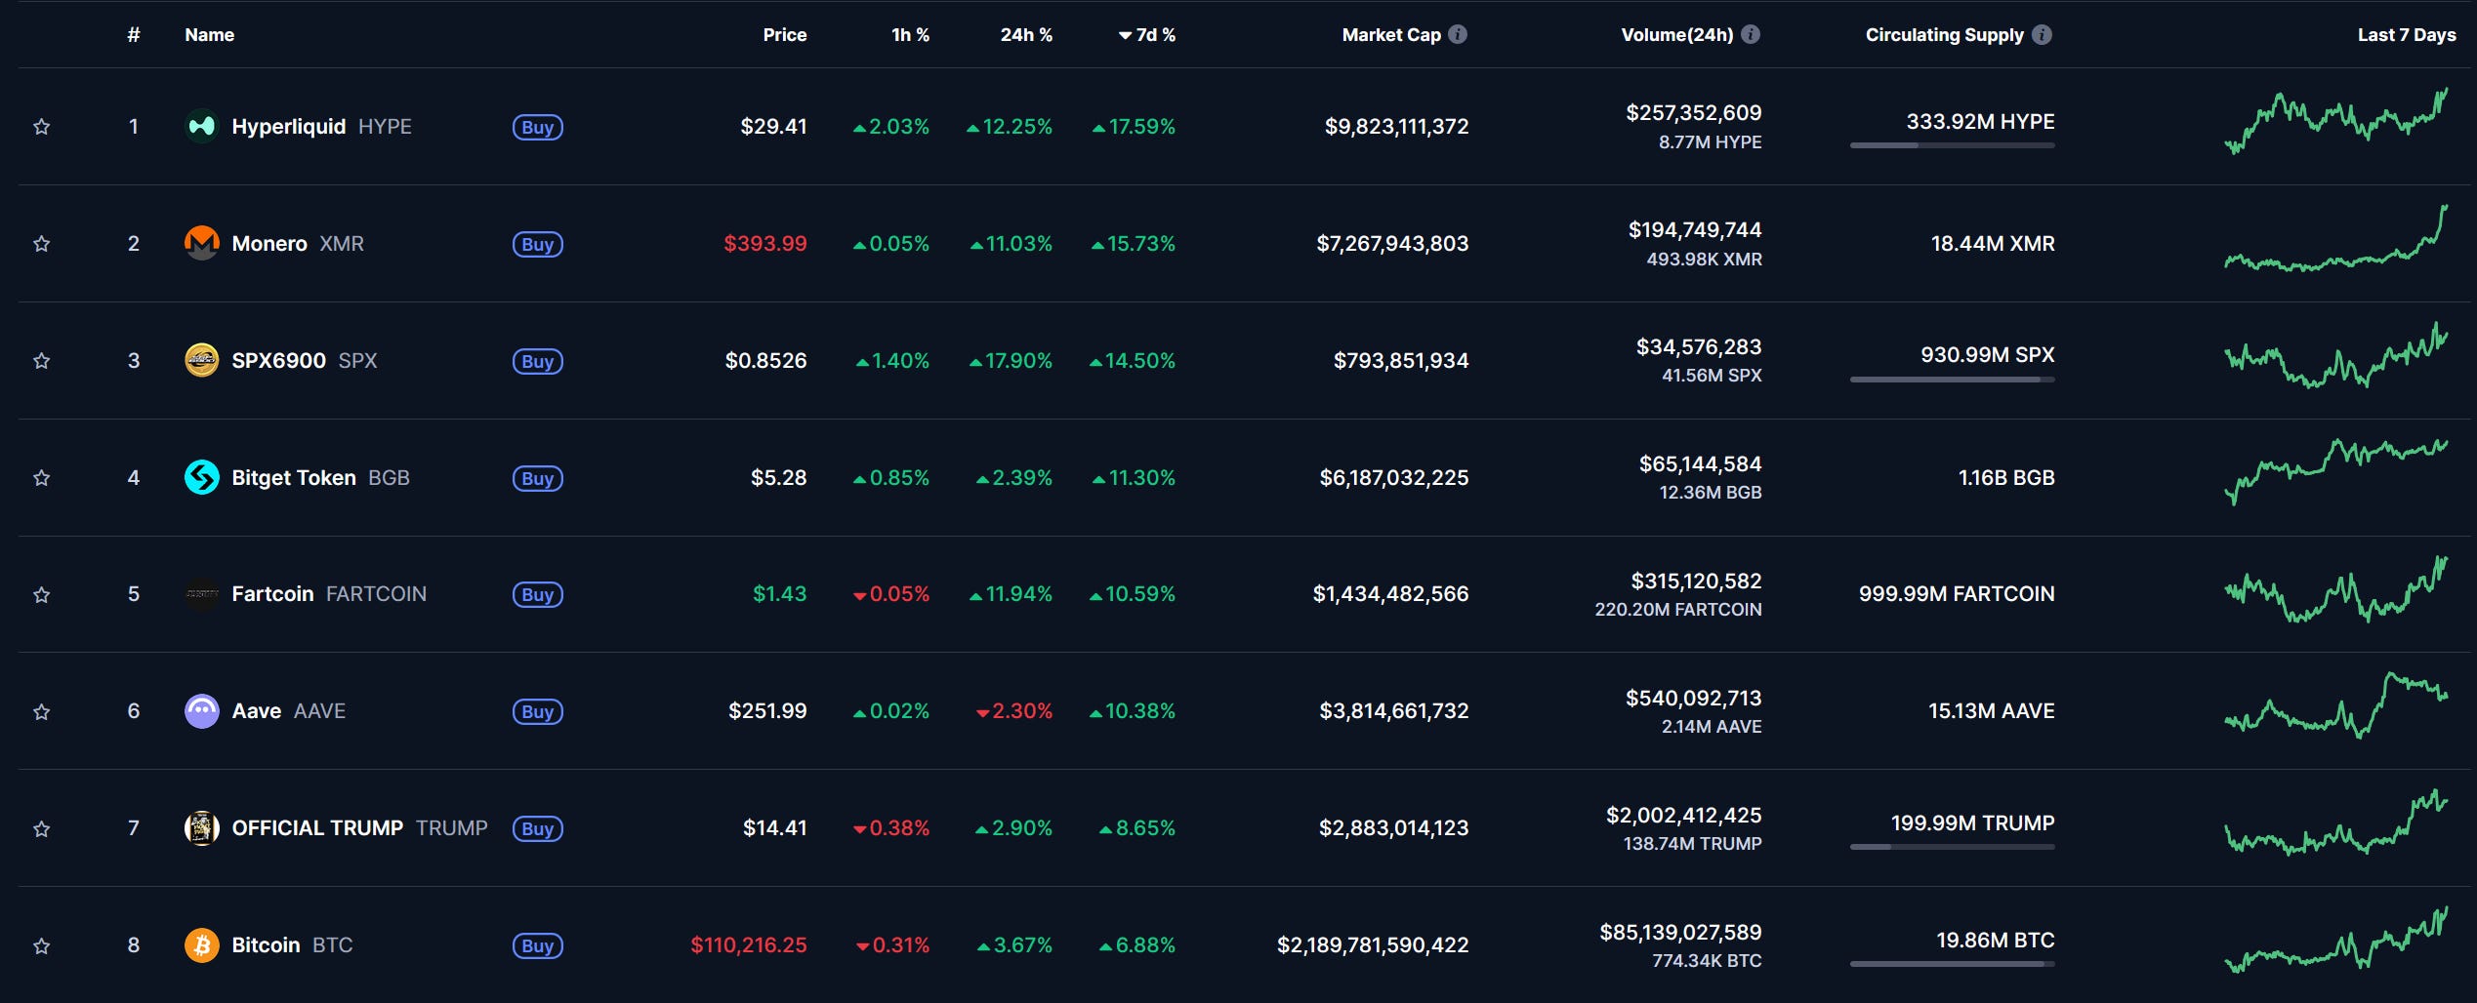
Task: Open the Hyperliquid HYPE coin page
Action: click(321, 126)
